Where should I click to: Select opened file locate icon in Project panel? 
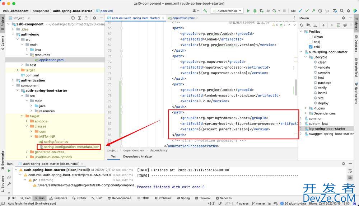(x=73, y=18)
